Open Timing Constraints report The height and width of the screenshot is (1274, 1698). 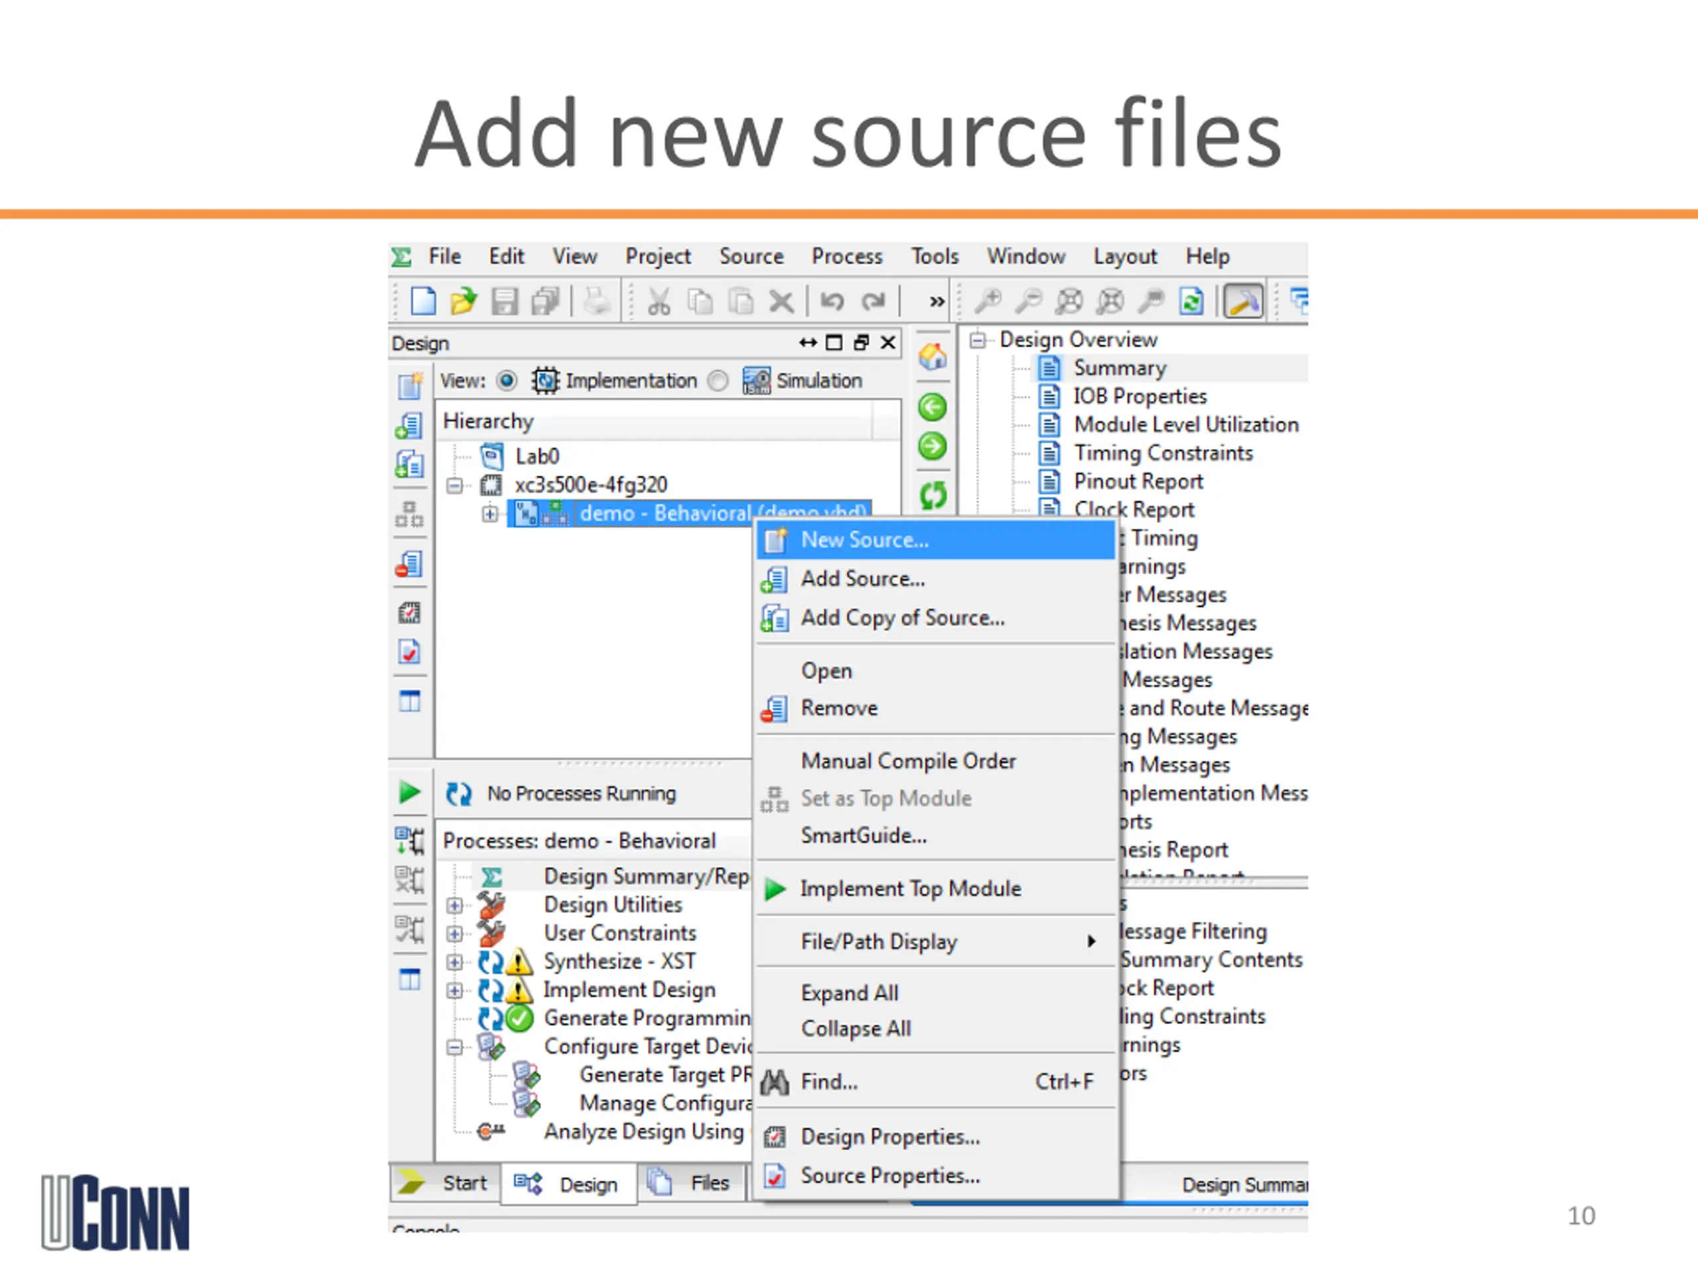[x=1163, y=454]
